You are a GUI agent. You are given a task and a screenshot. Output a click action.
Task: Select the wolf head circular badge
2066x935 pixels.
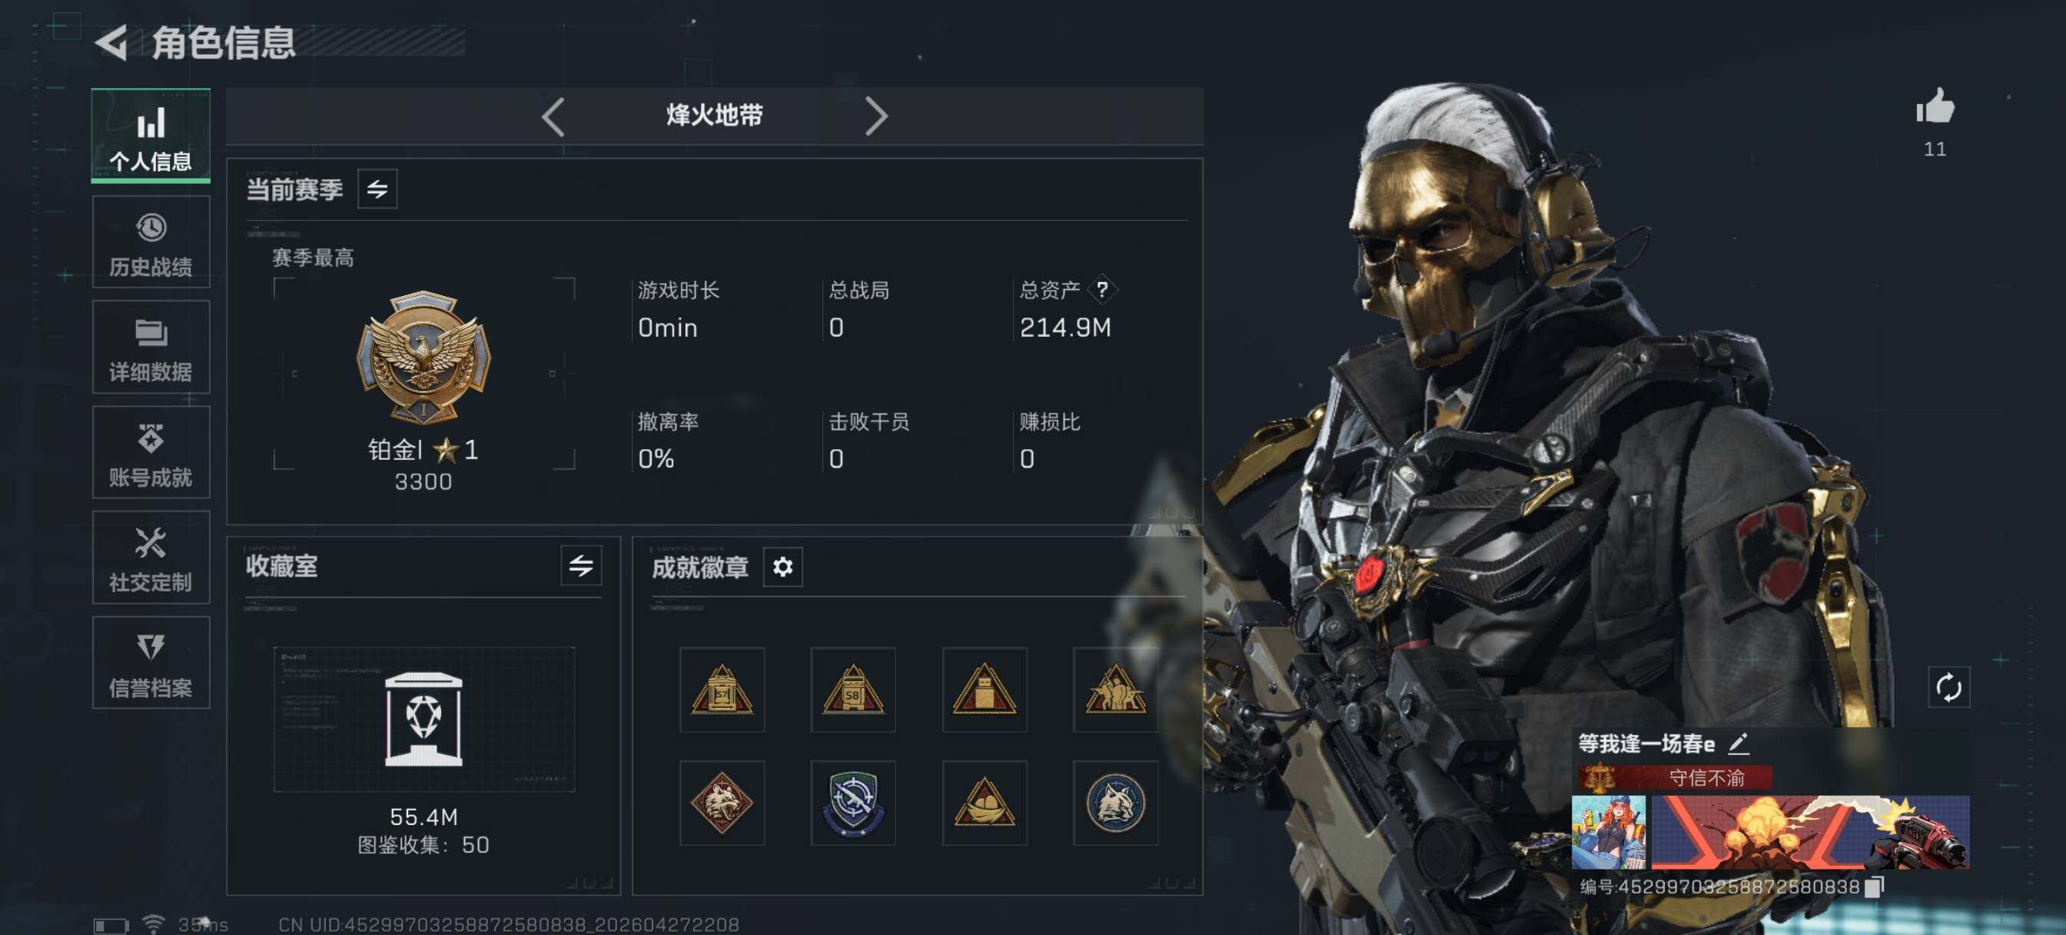click(1114, 803)
